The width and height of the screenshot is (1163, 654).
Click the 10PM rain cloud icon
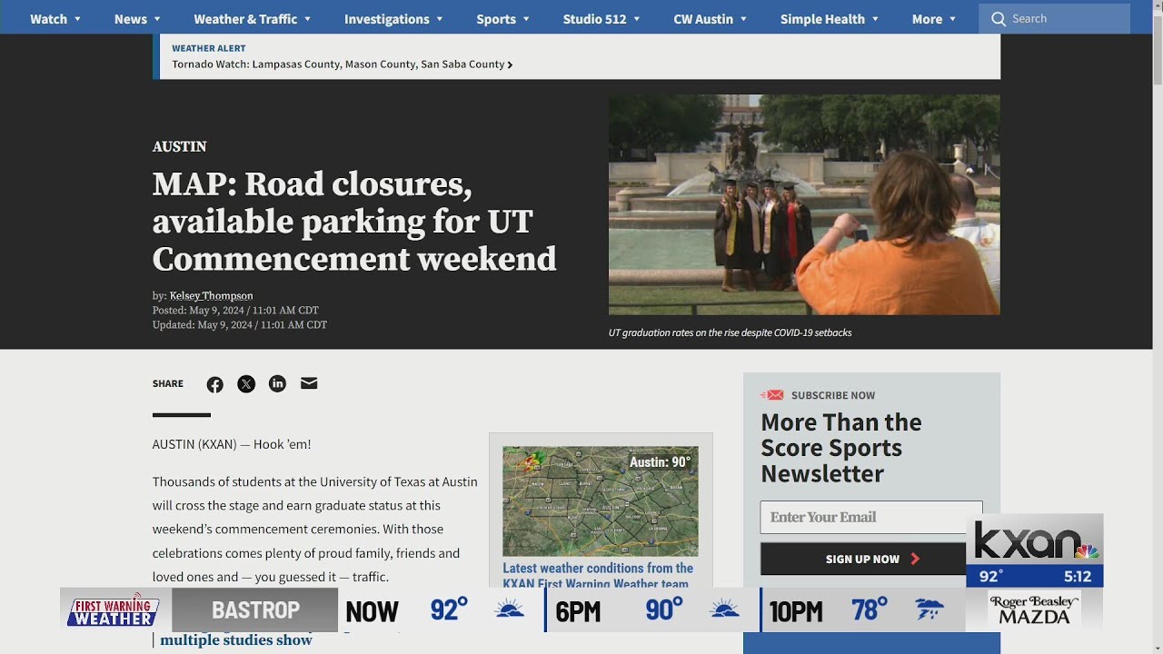point(929,609)
